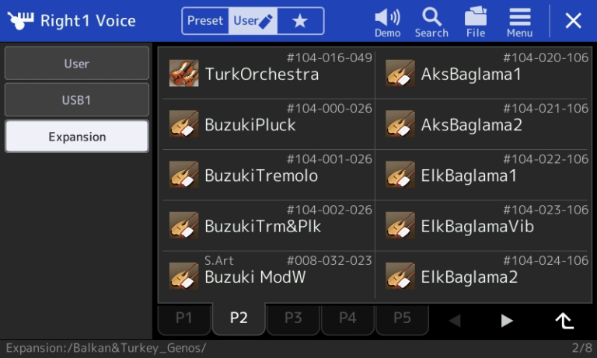Switch to page tab P5
597x358 pixels.
click(402, 319)
